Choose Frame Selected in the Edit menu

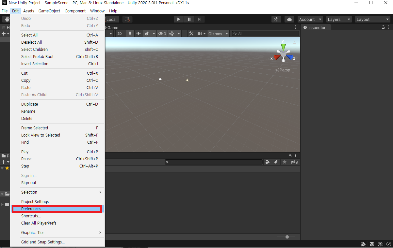pos(57,128)
